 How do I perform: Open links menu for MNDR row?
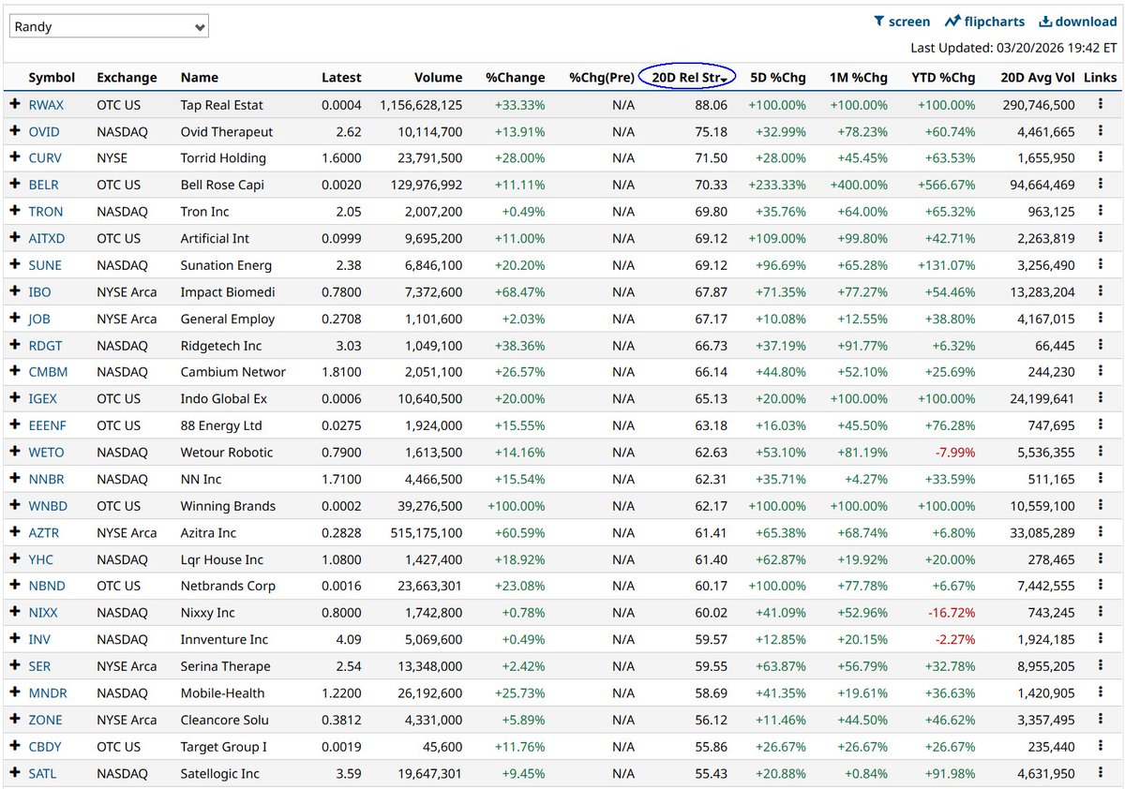pos(1100,693)
